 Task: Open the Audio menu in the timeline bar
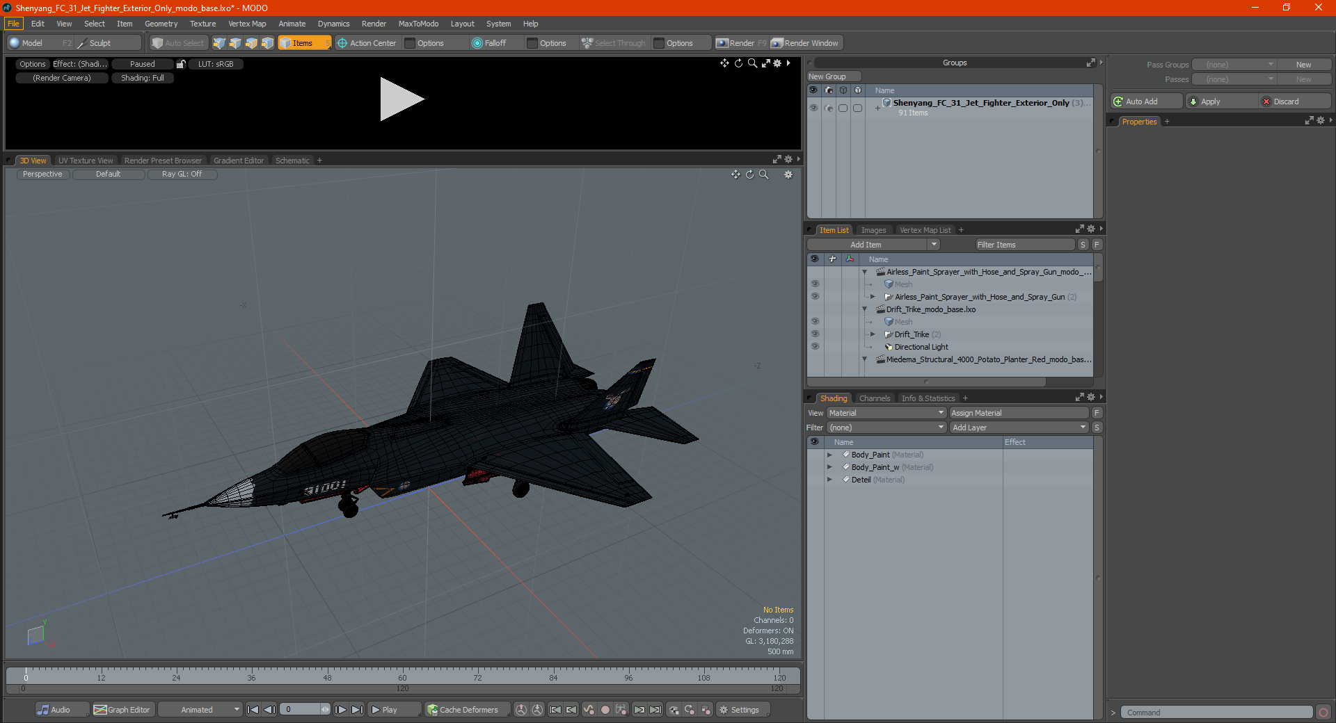pyautogui.click(x=62, y=710)
